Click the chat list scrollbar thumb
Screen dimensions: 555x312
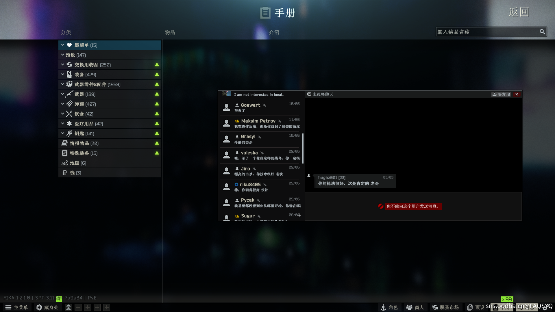click(x=303, y=148)
